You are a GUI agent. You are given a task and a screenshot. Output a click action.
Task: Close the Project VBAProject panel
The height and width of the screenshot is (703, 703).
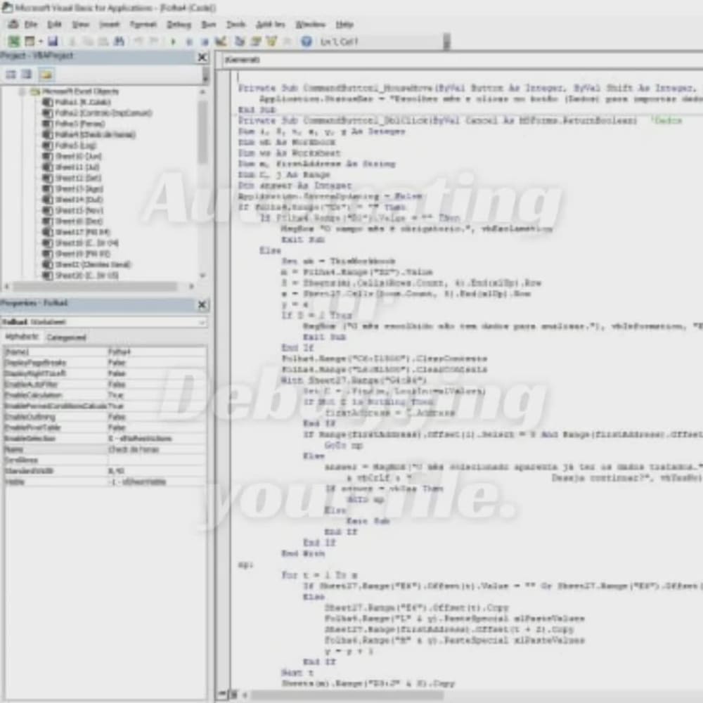(x=202, y=57)
